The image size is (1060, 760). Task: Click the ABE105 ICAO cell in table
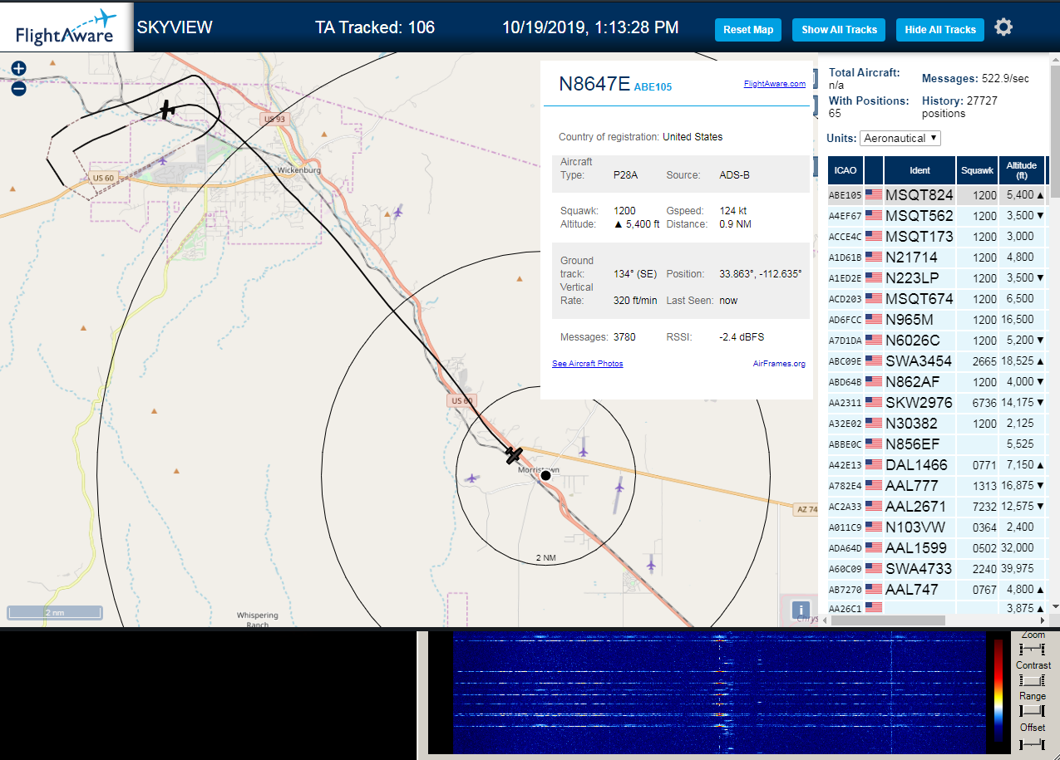coord(845,196)
